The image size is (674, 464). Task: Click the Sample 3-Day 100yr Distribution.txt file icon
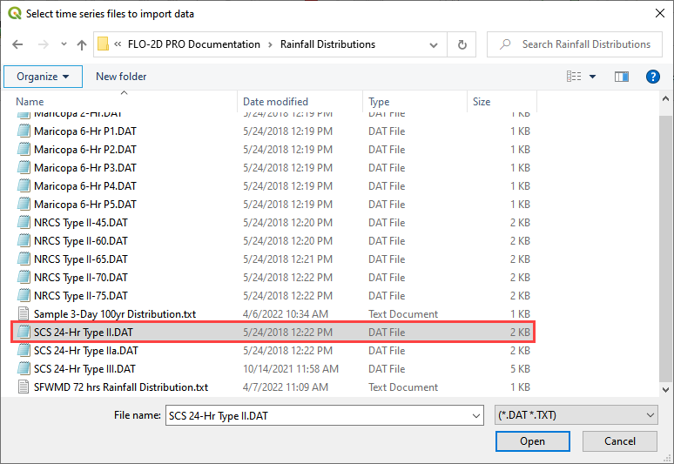(24, 313)
